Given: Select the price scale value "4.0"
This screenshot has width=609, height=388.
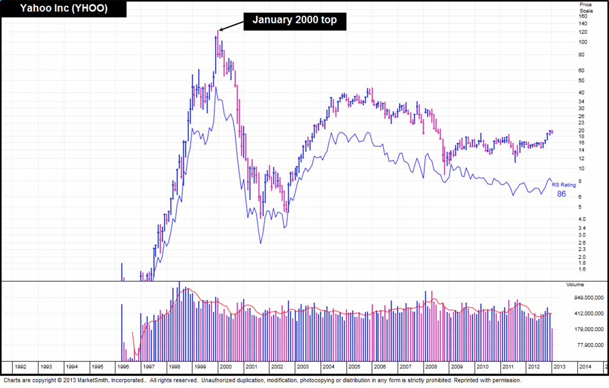Looking at the screenshot, I should click(582, 219).
